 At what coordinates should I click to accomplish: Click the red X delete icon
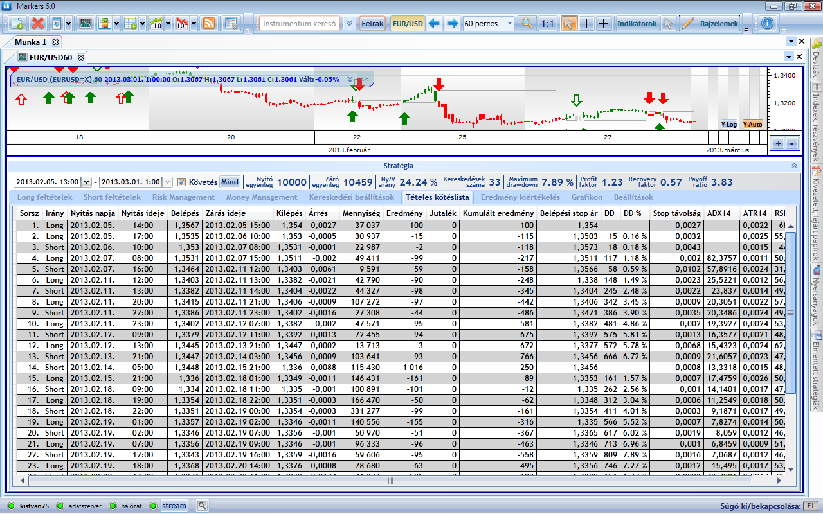(38, 24)
